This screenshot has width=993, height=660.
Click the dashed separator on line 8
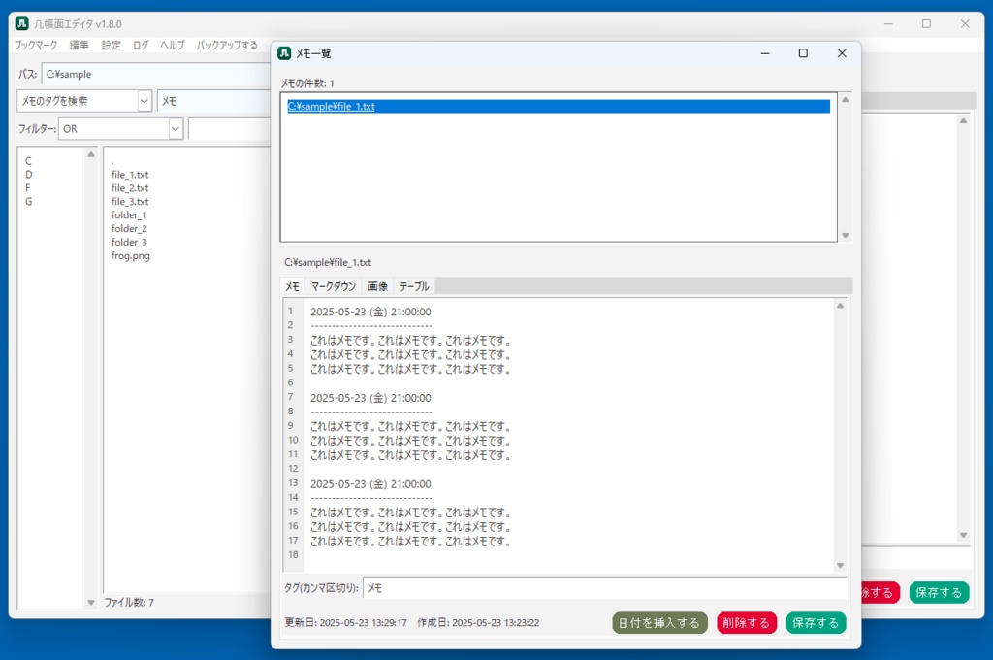coord(371,412)
